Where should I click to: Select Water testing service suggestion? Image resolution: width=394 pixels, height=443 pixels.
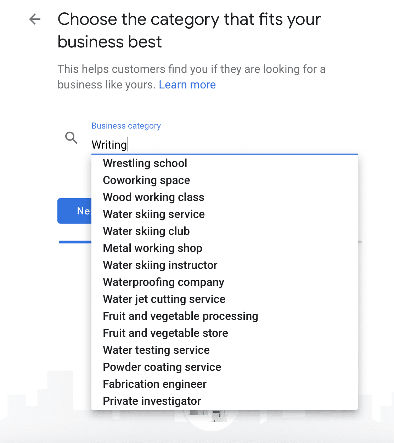click(x=156, y=350)
